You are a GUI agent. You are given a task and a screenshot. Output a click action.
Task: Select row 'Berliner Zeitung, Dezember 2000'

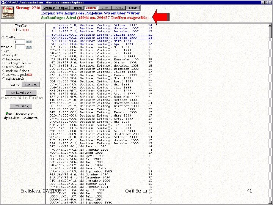click(x=100, y=143)
